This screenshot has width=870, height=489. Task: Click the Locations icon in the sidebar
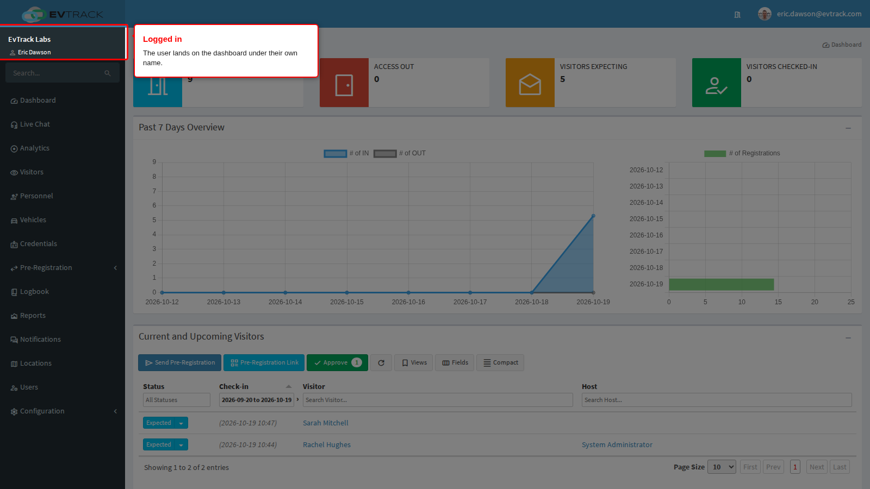tap(14, 364)
